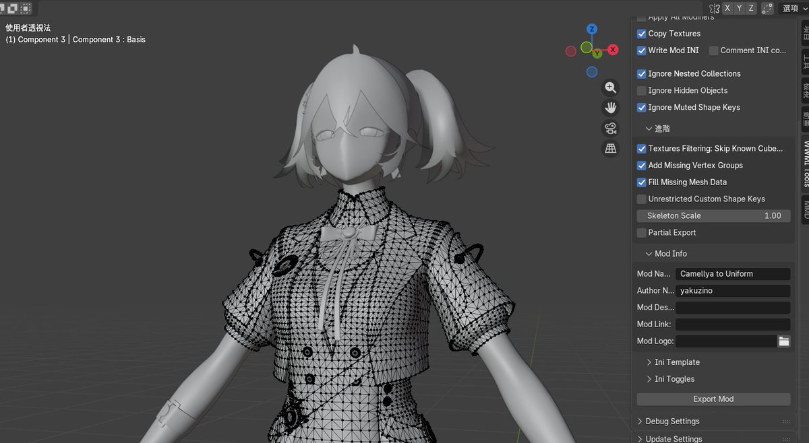
Task: Uncheck Write Mod INI checkbox
Action: coord(641,50)
